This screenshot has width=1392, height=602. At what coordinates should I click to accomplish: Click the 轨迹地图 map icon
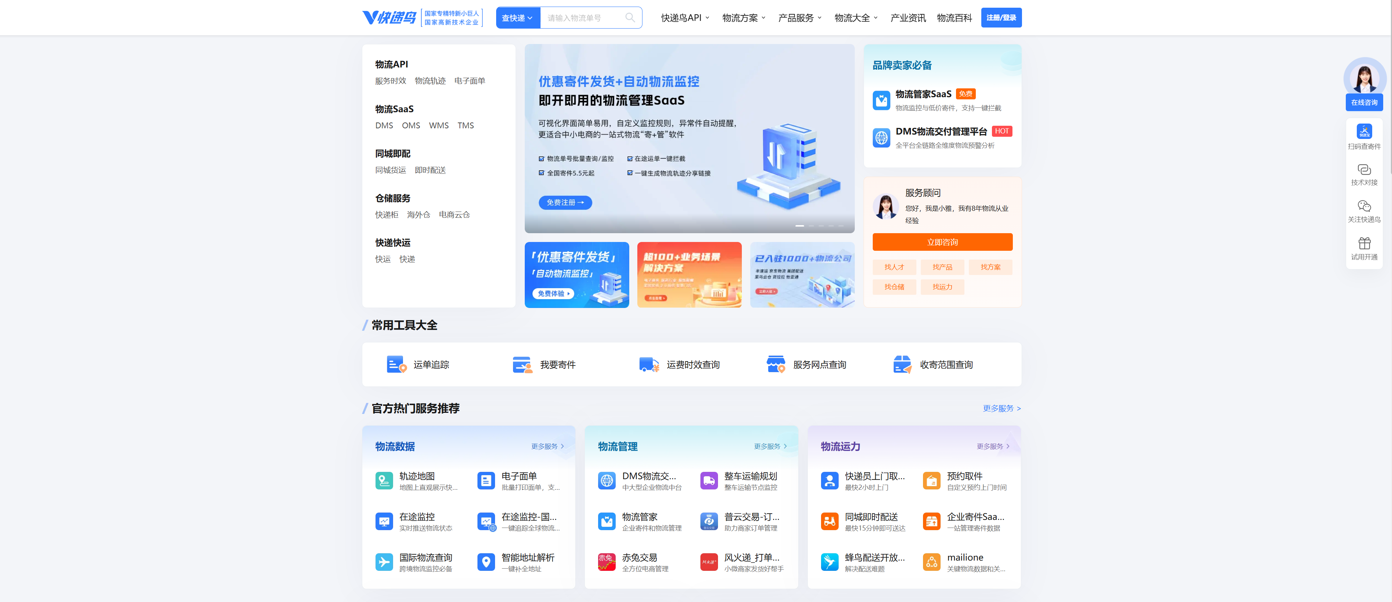point(384,480)
